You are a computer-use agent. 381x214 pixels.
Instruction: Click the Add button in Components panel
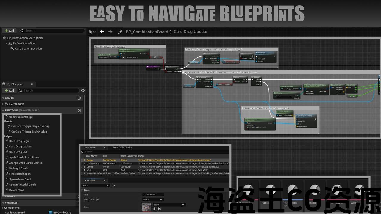tap(9, 31)
